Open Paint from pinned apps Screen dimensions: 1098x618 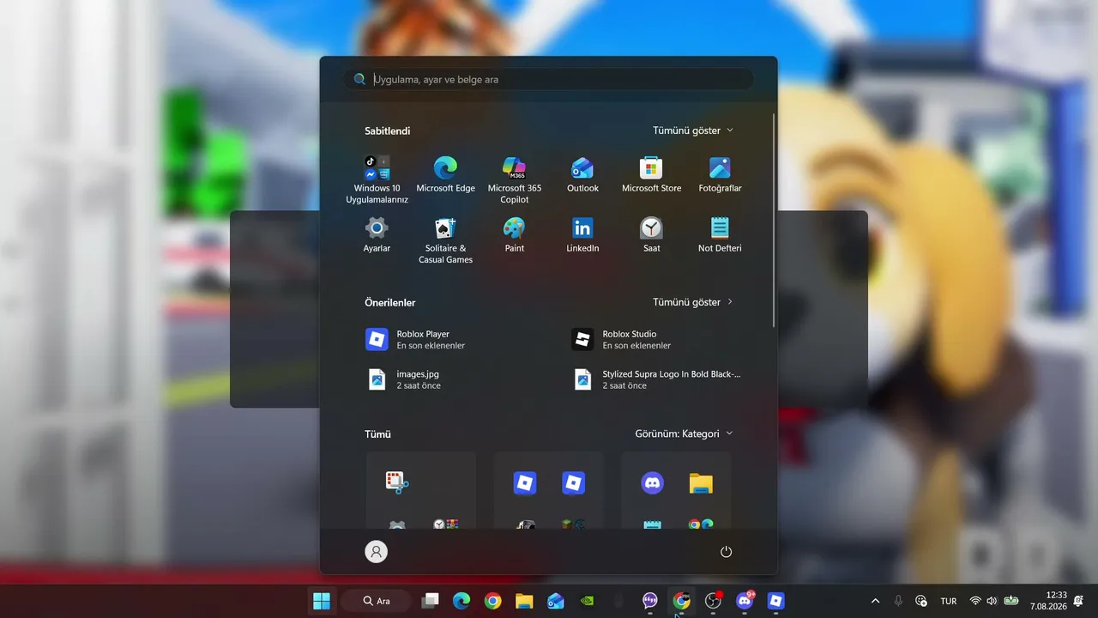tap(514, 234)
